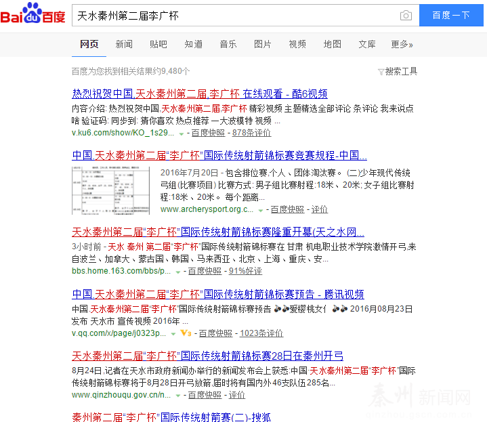Open the 隆重开幕 result title link
The height and width of the screenshot is (422, 487).
(218, 232)
